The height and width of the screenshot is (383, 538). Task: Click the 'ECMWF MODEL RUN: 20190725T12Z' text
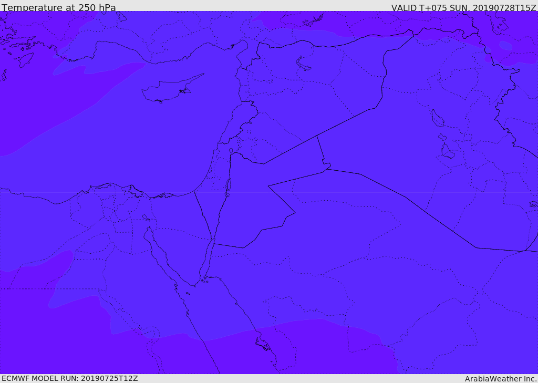tap(70, 379)
